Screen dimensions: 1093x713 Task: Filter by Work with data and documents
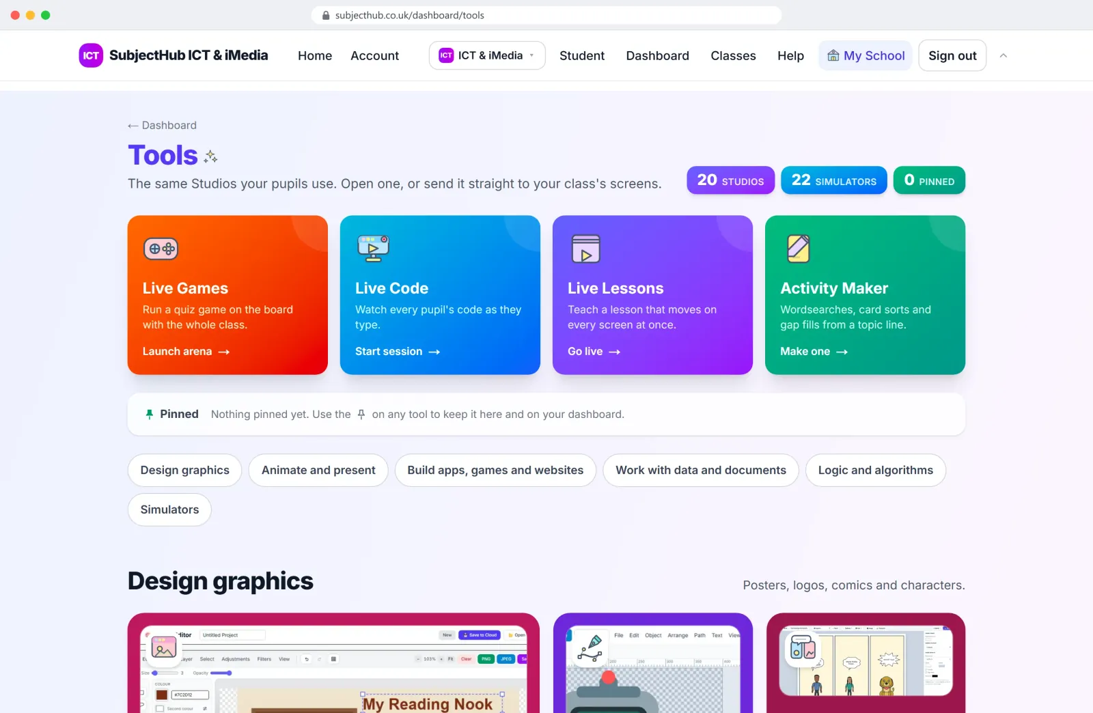701,470
